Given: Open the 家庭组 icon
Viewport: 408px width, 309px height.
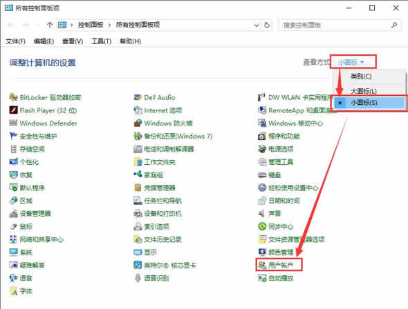Looking at the screenshot, I should pos(138,175).
